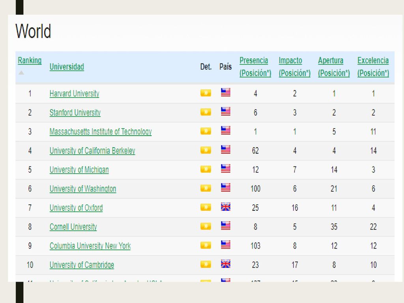Select Excelencia value 11 in MIT row

373,132
